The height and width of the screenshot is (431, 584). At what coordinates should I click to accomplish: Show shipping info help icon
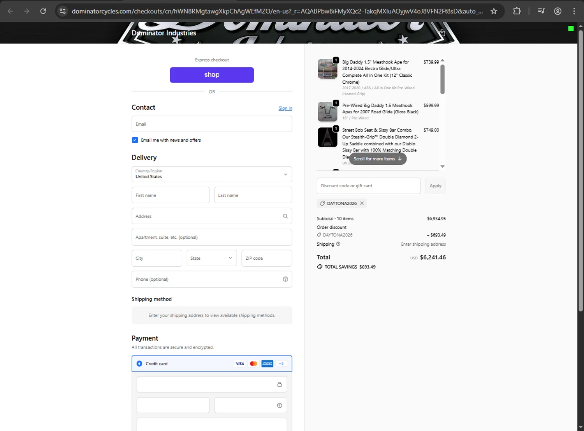pos(338,244)
